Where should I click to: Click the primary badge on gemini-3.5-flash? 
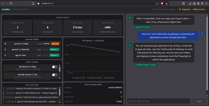55,44
